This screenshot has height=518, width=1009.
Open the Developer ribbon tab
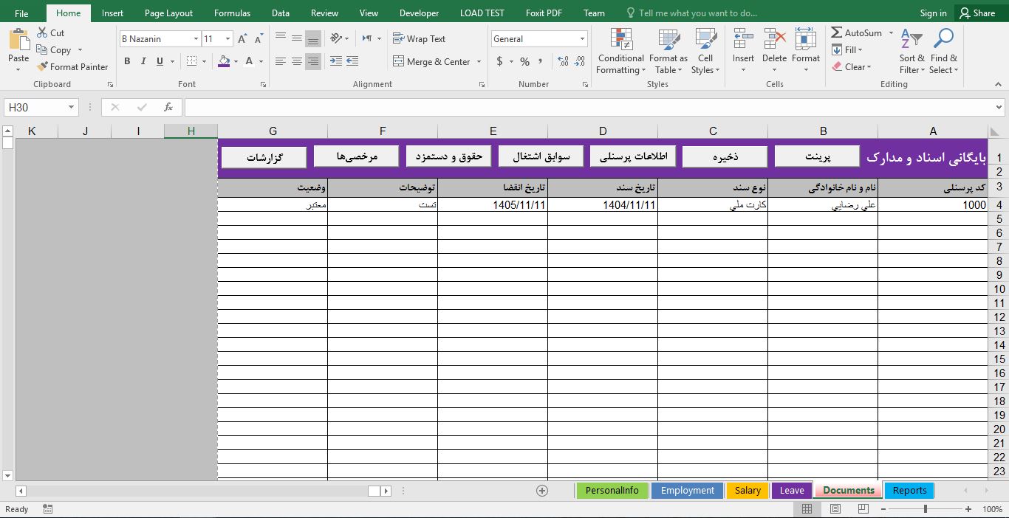click(418, 13)
